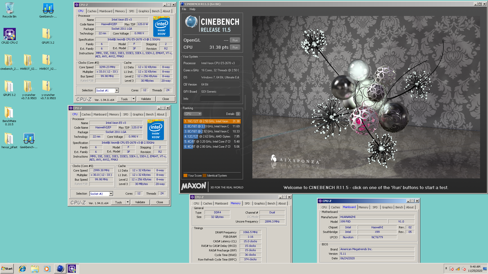Screen dimensions: 488x274
Task: Open the Memory tab in the CPU-Z Mainboard window
Action: tap(363, 207)
